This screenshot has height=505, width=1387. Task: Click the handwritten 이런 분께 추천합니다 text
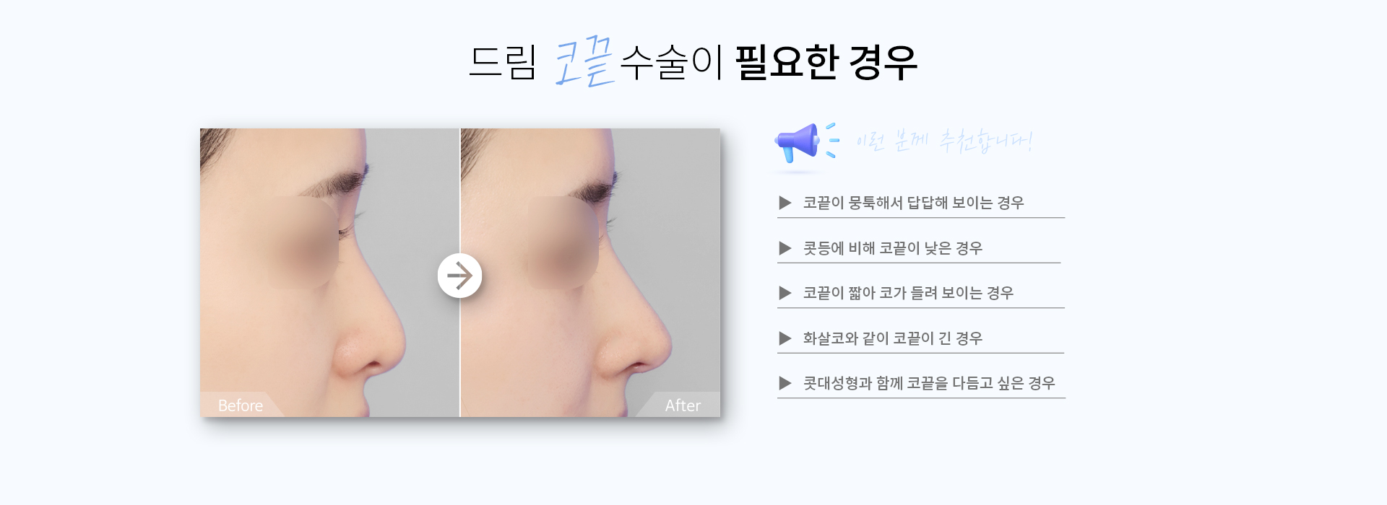tap(944, 141)
